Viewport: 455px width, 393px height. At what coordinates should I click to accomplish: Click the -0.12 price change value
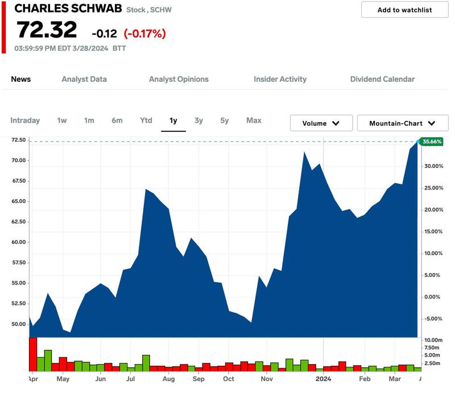(104, 34)
